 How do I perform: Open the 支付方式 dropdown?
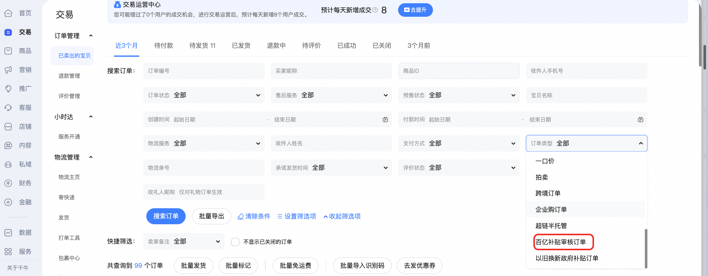tap(459, 143)
